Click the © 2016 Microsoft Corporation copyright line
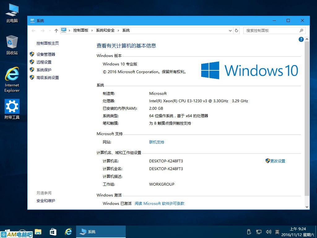 (x=145, y=72)
